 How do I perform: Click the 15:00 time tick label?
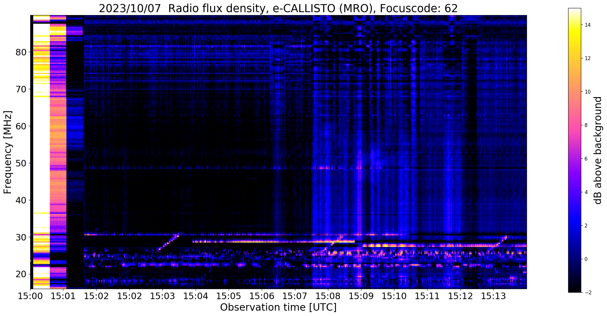click(x=30, y=296)
